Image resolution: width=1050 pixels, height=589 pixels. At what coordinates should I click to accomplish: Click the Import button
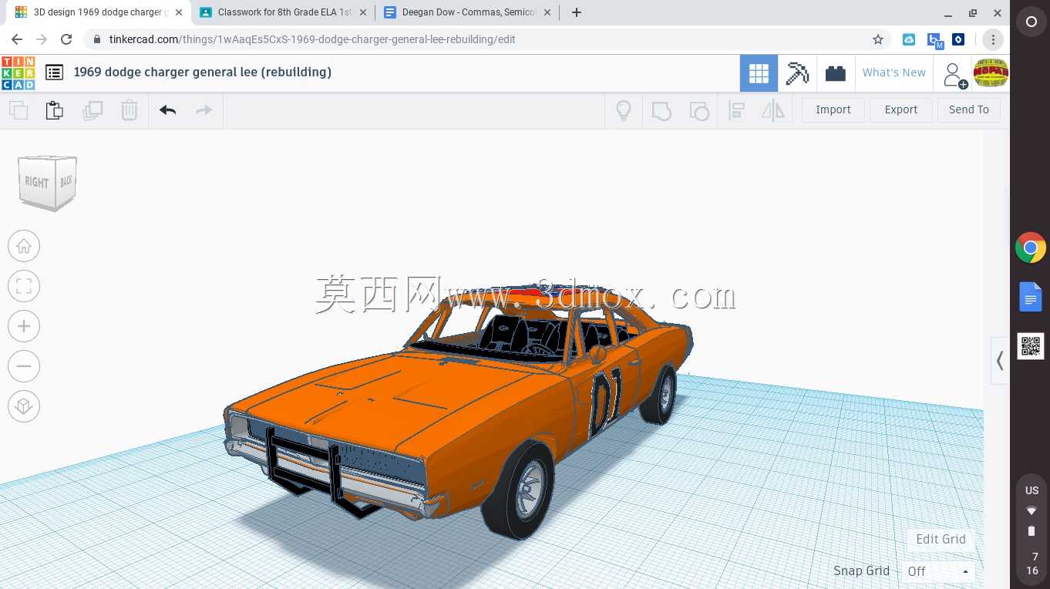click(x=833, y=109)
